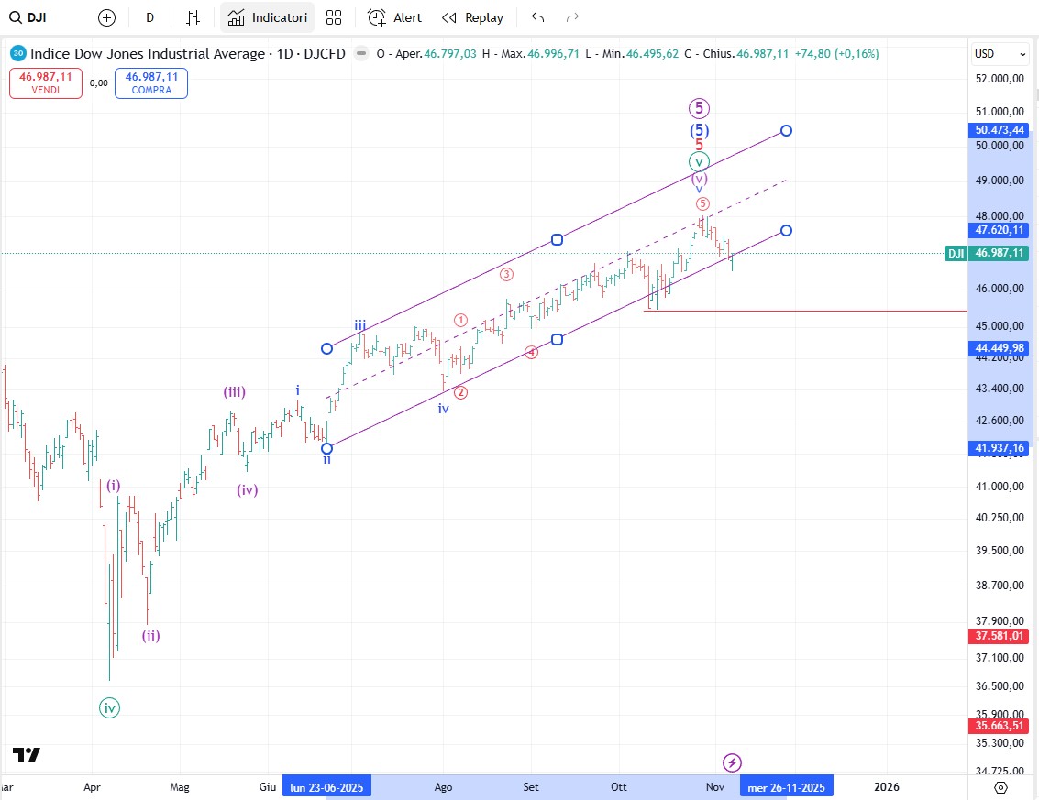
Task: Click the 2026 label on time axis
Action: coord(887,787)
